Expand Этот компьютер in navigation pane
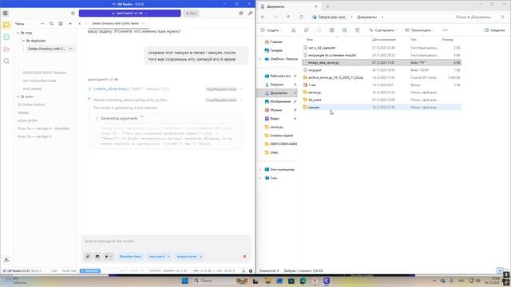Screen dimensions: 511x287 [260, 170]
